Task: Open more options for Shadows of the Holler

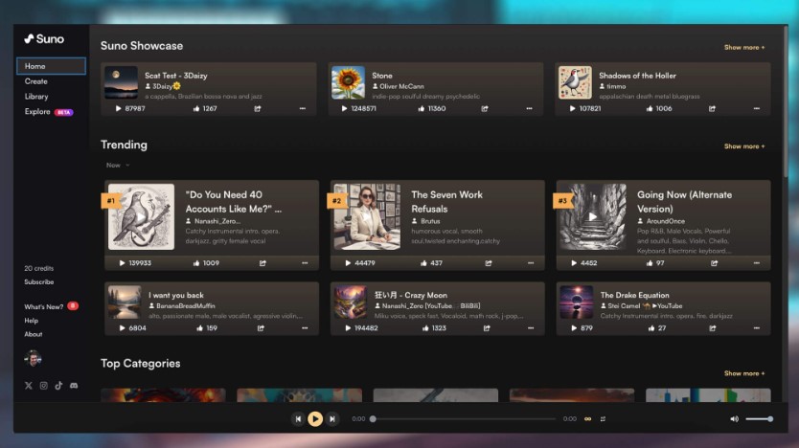Action: pyautogui.click(x=756, y=108)
